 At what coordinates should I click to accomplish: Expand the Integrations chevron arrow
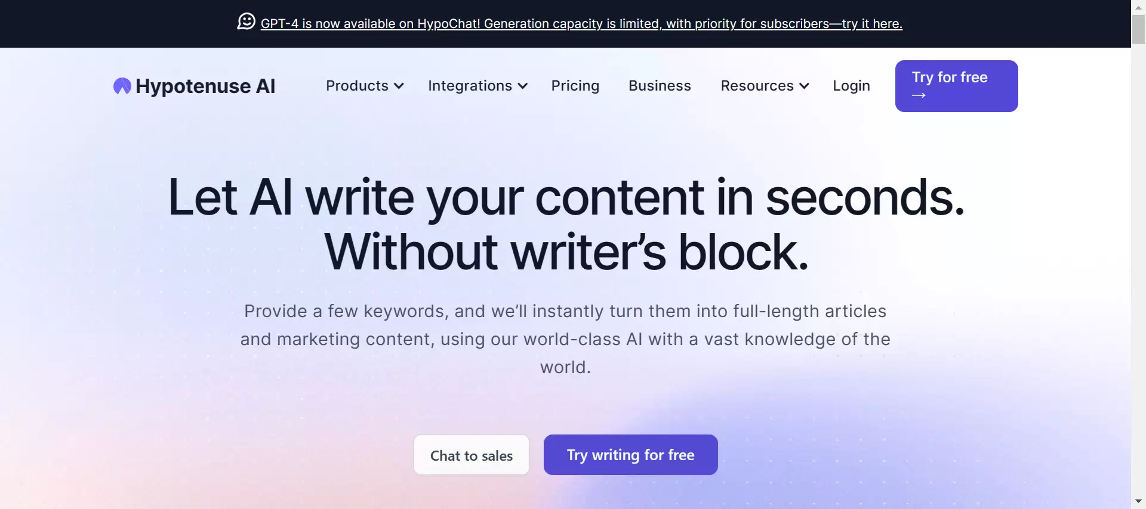coord(523,86)
